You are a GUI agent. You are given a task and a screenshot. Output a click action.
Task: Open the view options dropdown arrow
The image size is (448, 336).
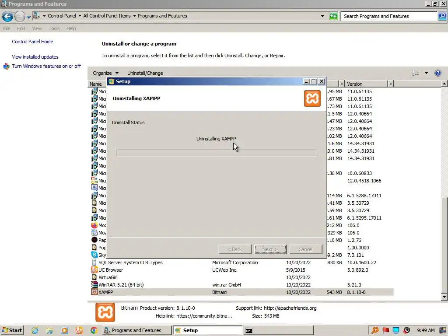tap(426, 73)
